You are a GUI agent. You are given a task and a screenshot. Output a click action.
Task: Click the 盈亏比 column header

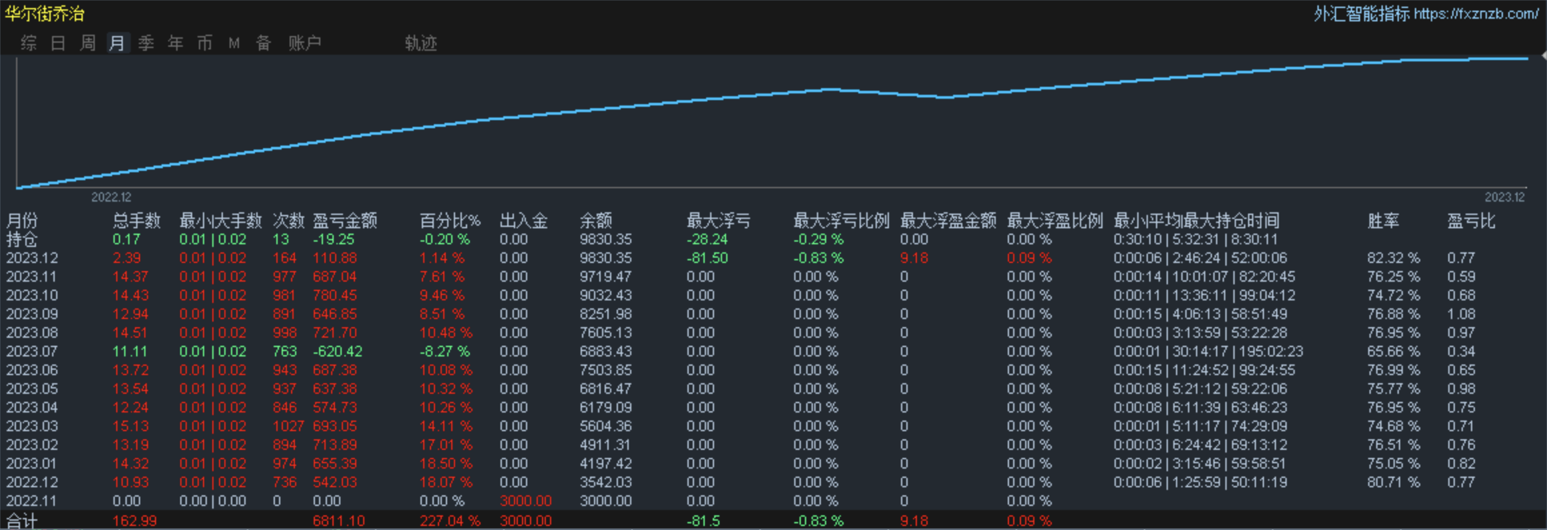tap(1471, 220)
